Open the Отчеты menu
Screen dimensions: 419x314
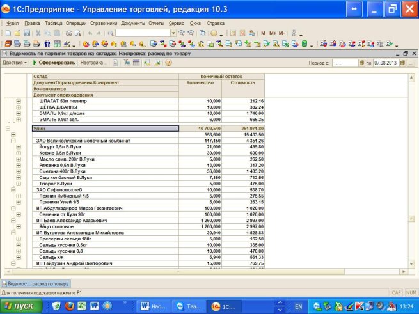156,23
